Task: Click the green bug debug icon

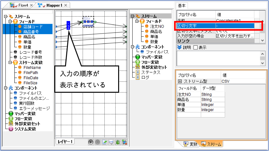Action: point(118,142)
